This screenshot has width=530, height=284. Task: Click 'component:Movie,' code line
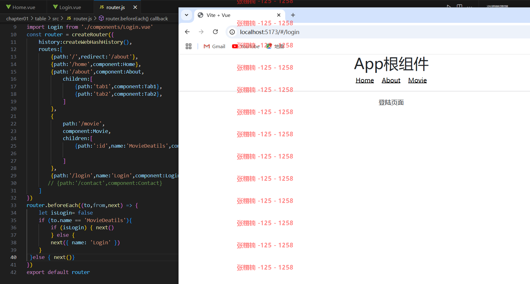tap(87, 131)
